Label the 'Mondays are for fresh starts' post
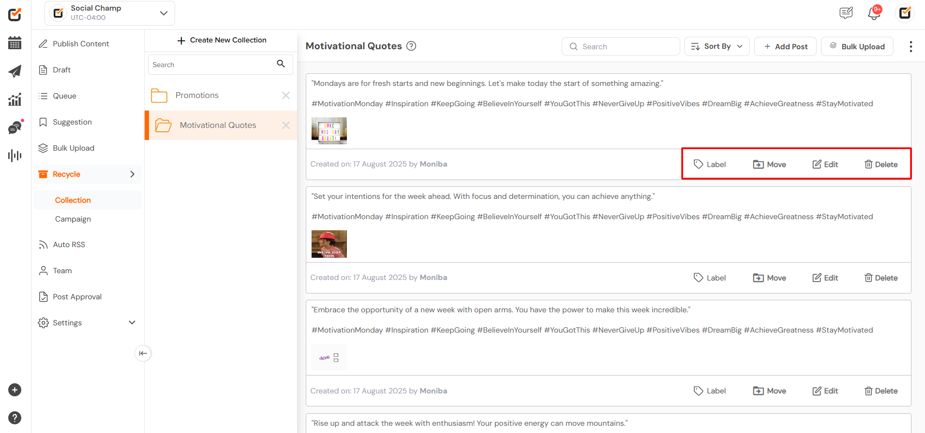 point(710,164)
